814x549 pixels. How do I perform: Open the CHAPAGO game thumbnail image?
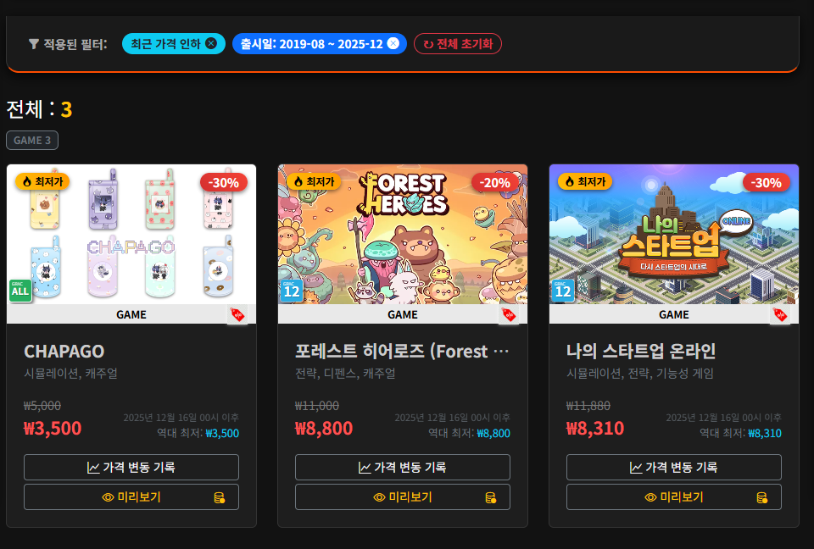131,235
